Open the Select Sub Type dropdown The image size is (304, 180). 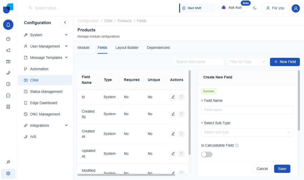[247, 132]
